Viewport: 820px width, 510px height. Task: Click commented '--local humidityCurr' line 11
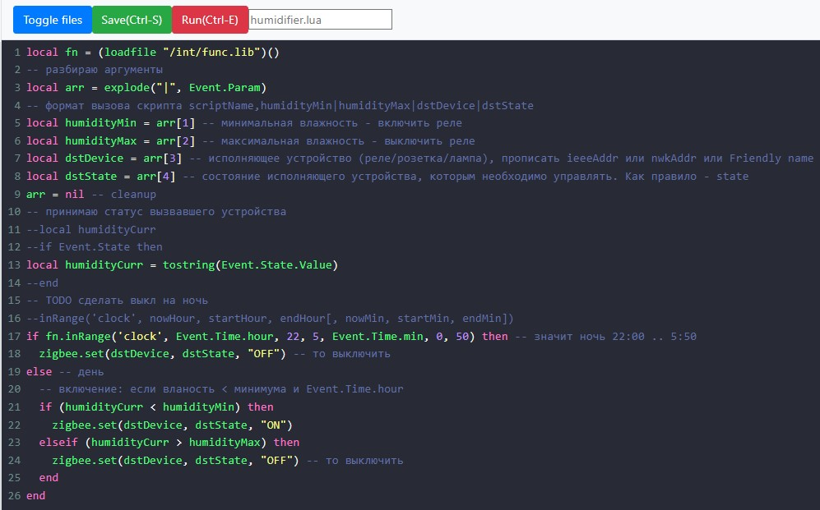91,230
